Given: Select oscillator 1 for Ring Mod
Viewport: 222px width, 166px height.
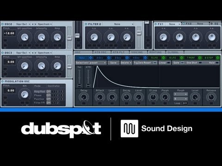Looking at the screenshot, I should click(53, 91).
